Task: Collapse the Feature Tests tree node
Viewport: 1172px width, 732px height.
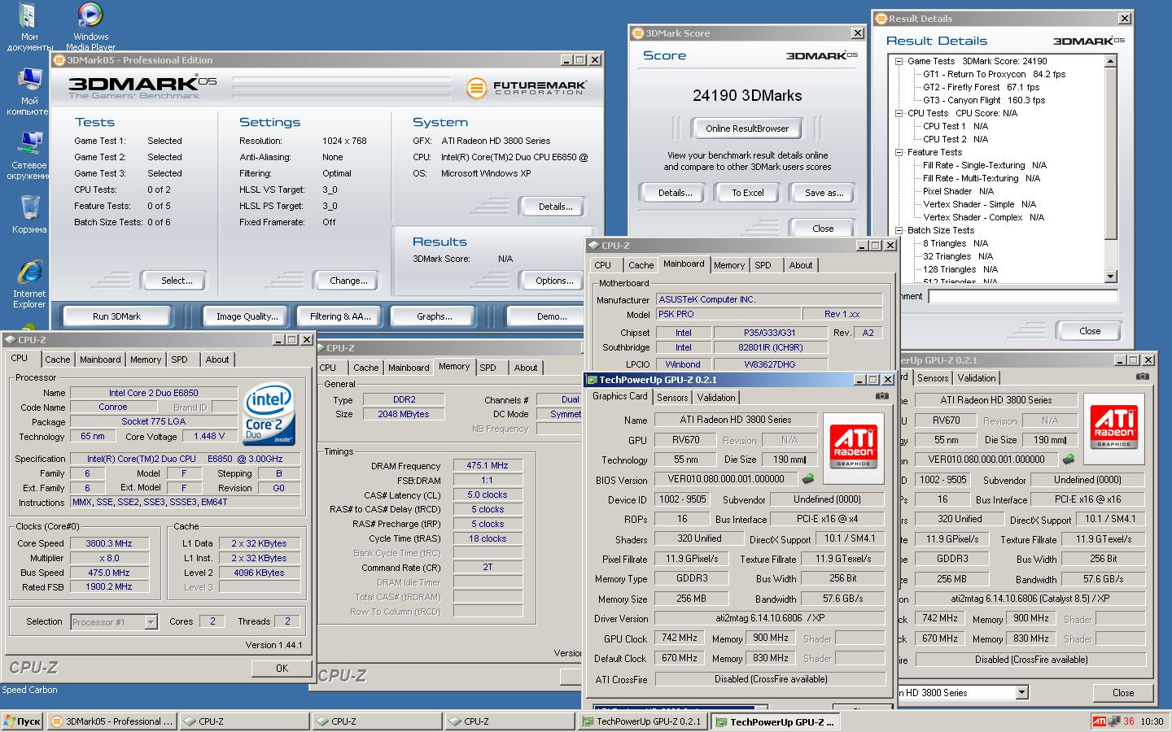Action: click(x=899, y=152)
